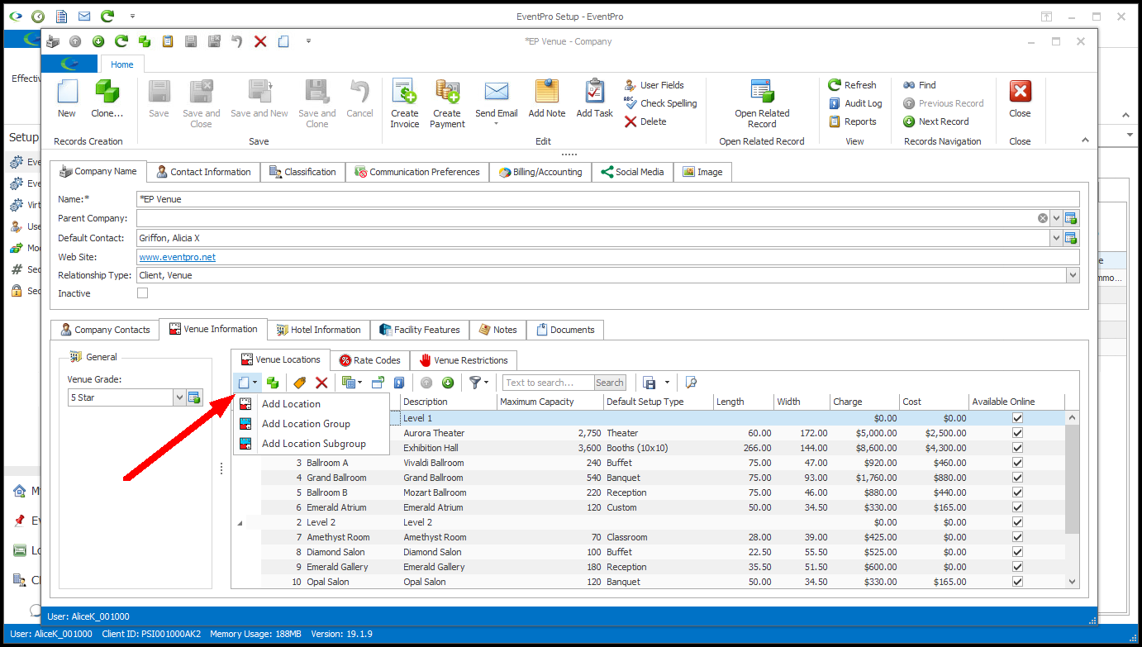Open the Default Contact dropdown arrow
1142x647 pixels.
pos(1056,238)
